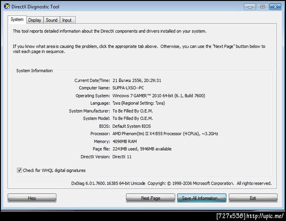Open the Input tab
286x221 pixels.
[x=67, y=20]
